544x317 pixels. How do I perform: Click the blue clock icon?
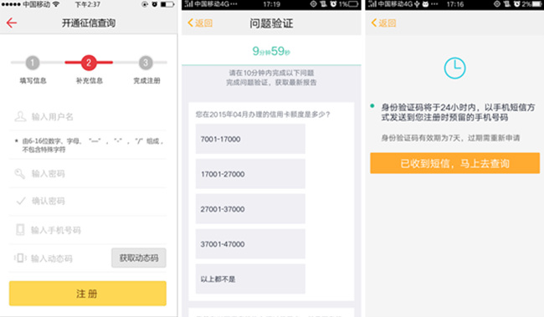pos(454,68)
